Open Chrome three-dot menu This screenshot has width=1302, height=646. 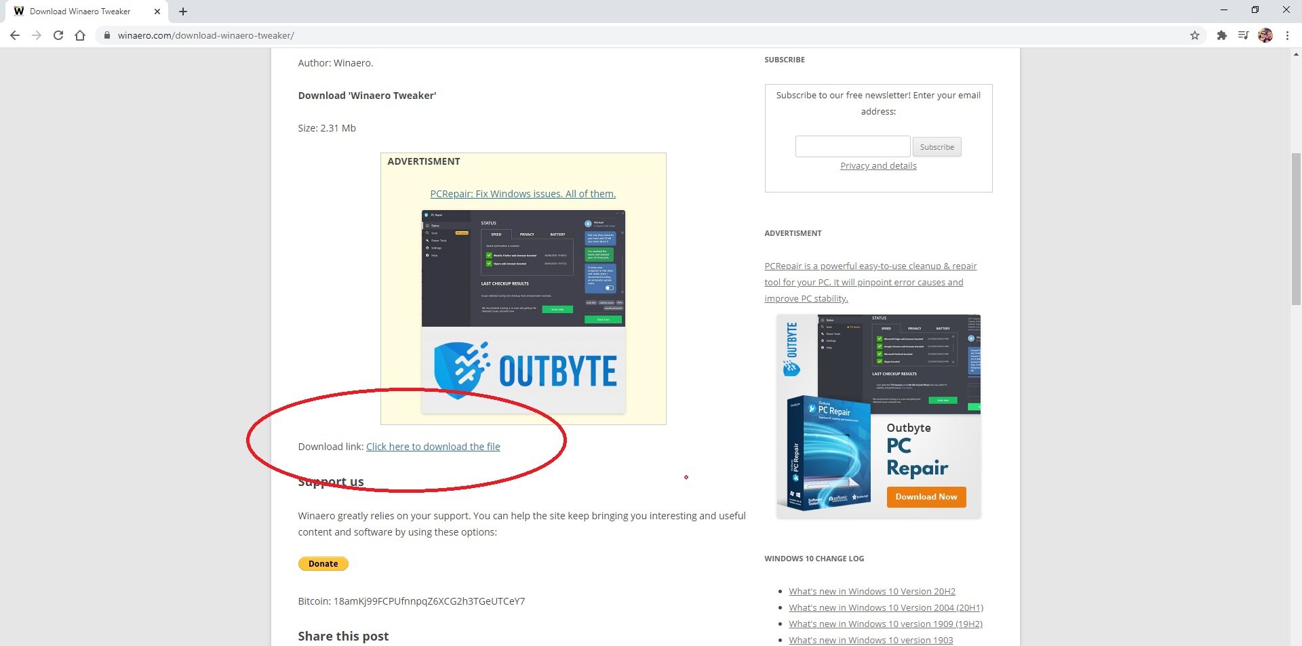[x=1287, y=35]
